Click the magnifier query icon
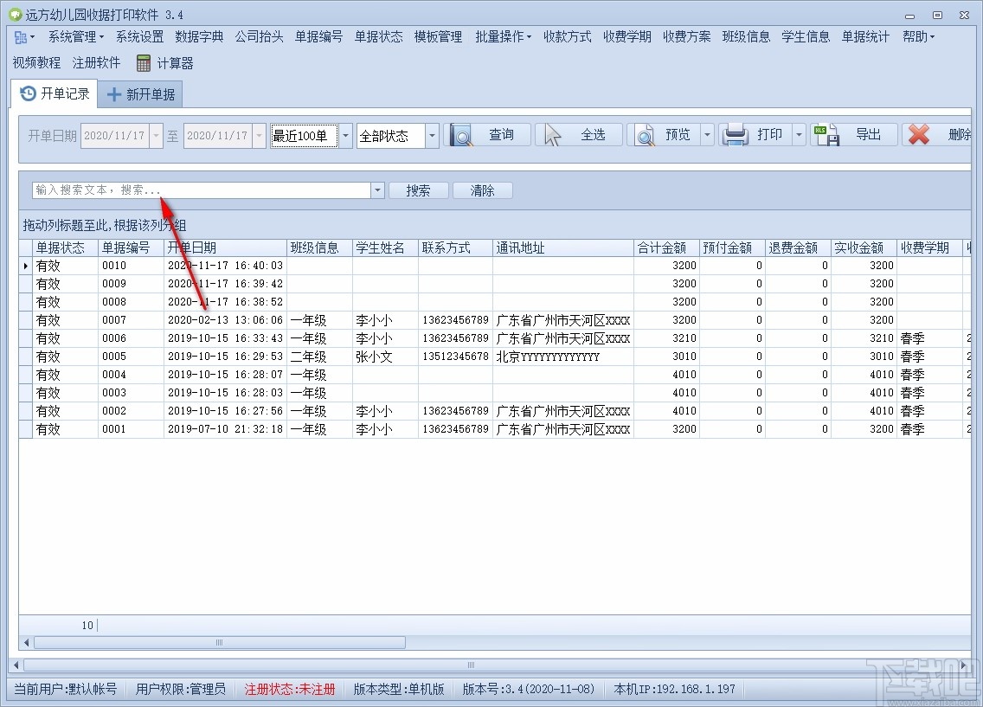The width and height of the screenshot is (983, 707). [x=460, y=135]
